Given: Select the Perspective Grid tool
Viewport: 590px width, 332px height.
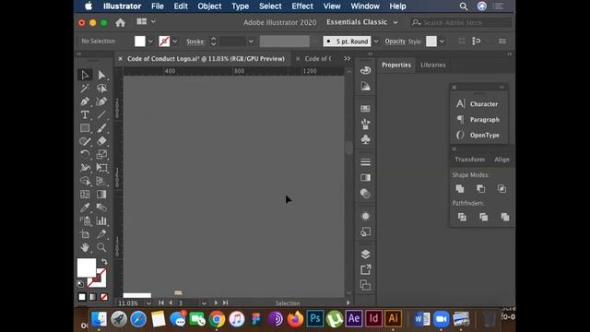Looking at the screenshot, I should tap(101, 181).
